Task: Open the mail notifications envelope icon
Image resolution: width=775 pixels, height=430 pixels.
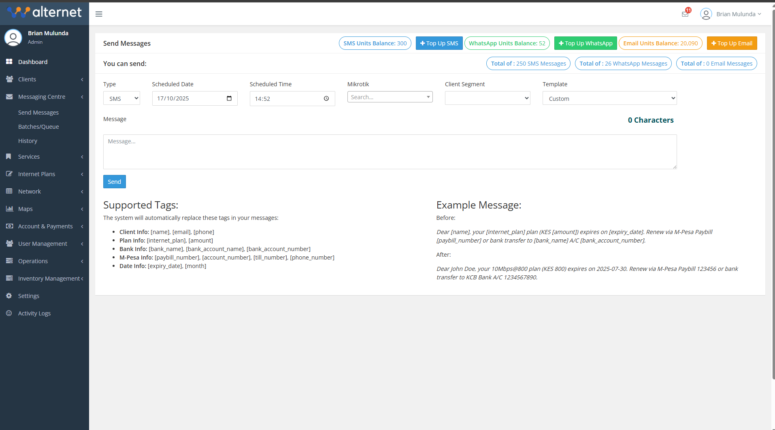Action: (x=685, y=14)
